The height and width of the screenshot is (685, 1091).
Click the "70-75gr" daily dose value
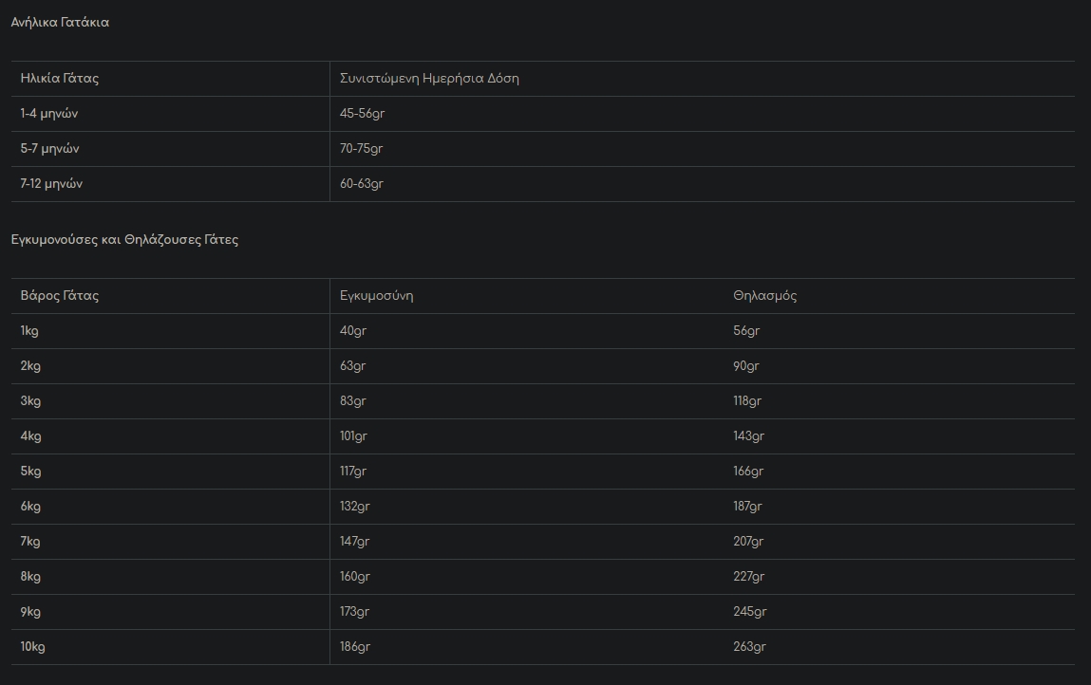coord(362,149)
